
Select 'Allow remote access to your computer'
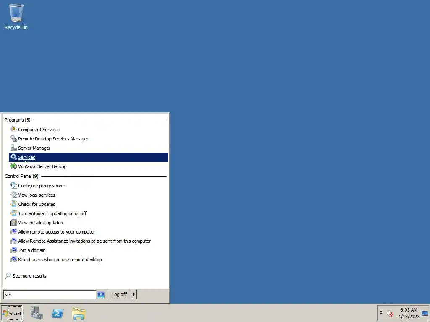coord(57,232)
